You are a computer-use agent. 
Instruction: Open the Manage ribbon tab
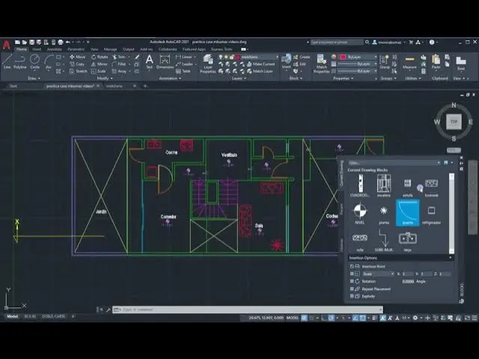[110, 49]
